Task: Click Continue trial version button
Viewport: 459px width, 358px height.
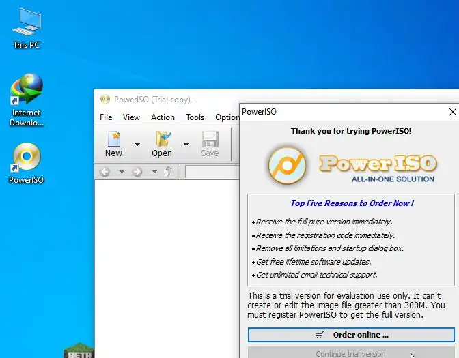Action: (351, 353)
